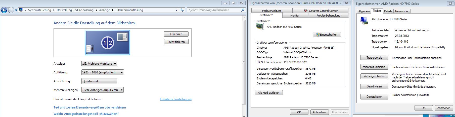Open the Mehrere Anzeigen dropdown
Viewport: 455px width, 117px height.
click(103, 90)
